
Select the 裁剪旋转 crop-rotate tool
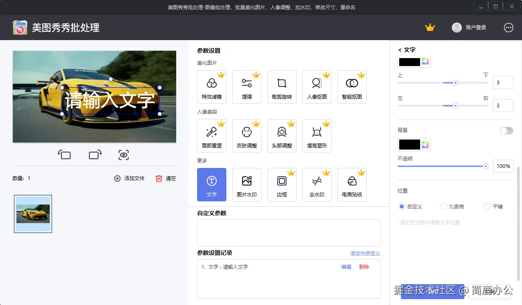281,86
